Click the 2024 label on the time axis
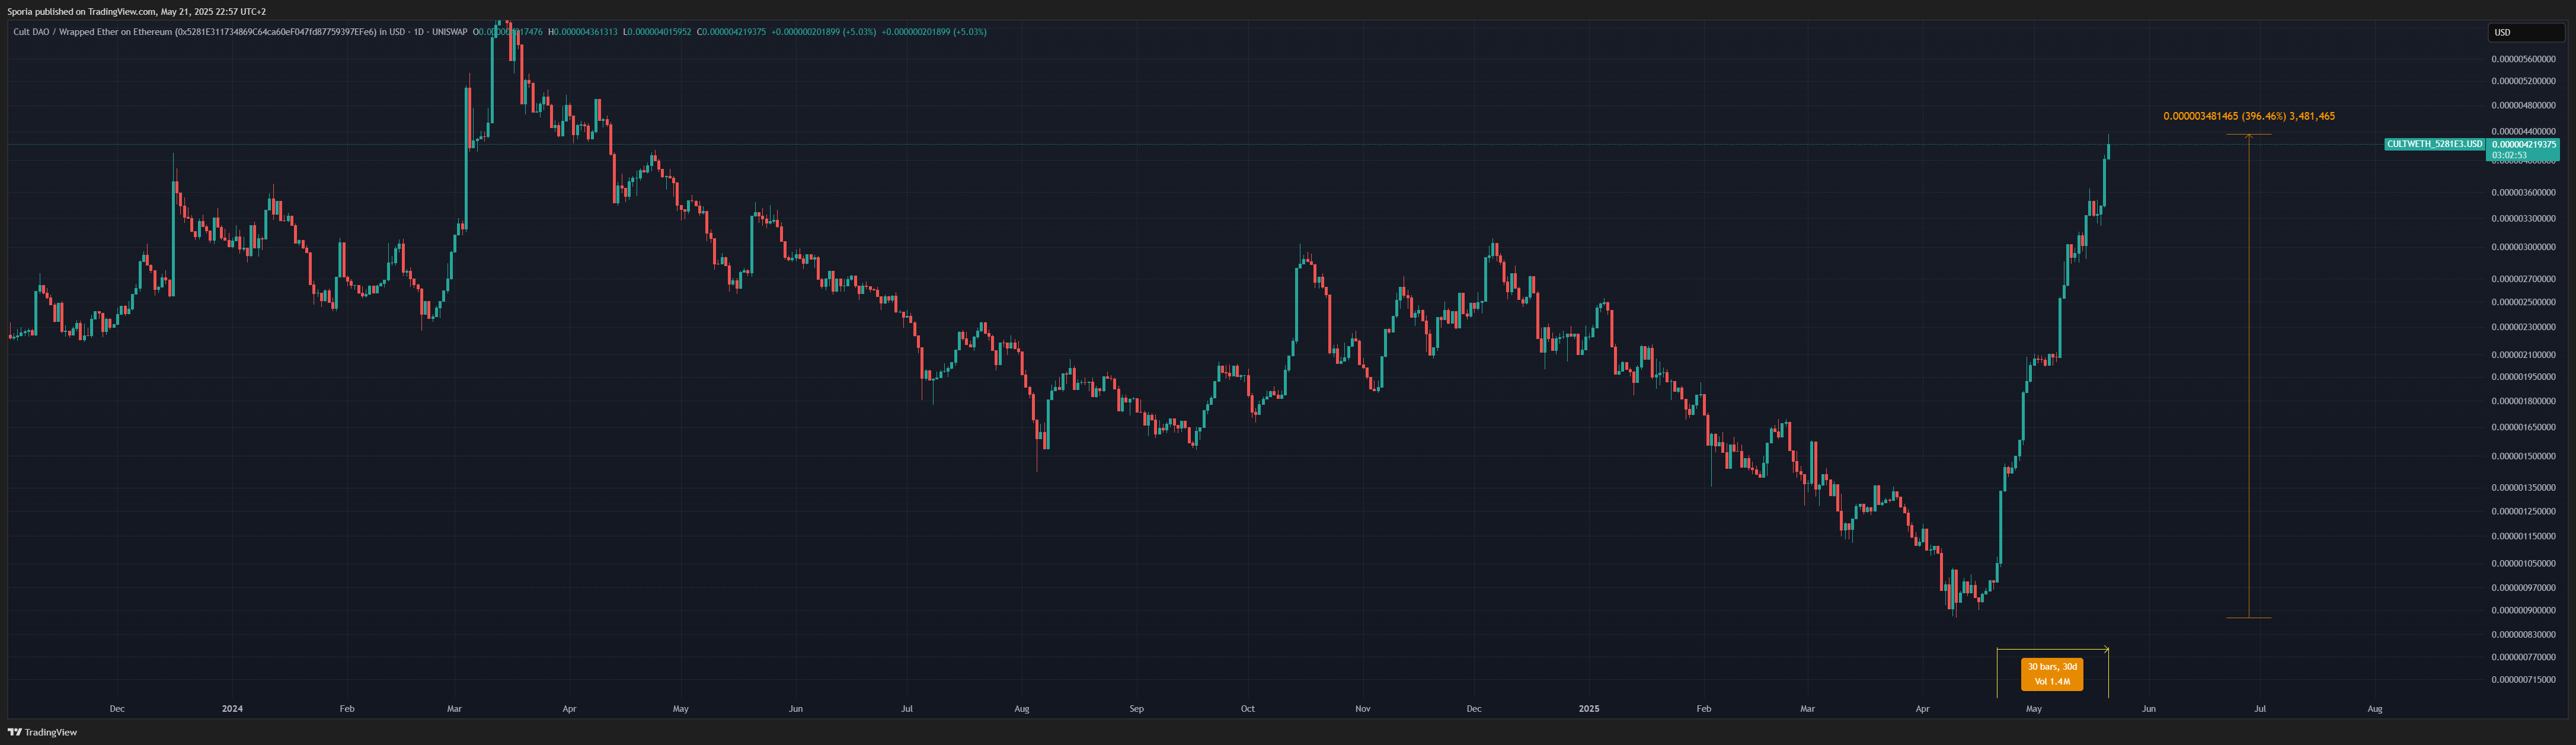 click(232, 709)
